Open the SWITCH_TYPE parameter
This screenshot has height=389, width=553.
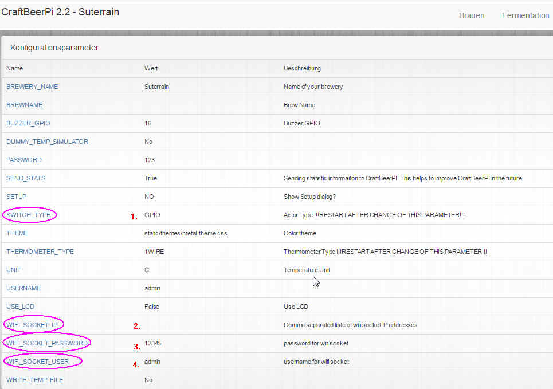29,215
